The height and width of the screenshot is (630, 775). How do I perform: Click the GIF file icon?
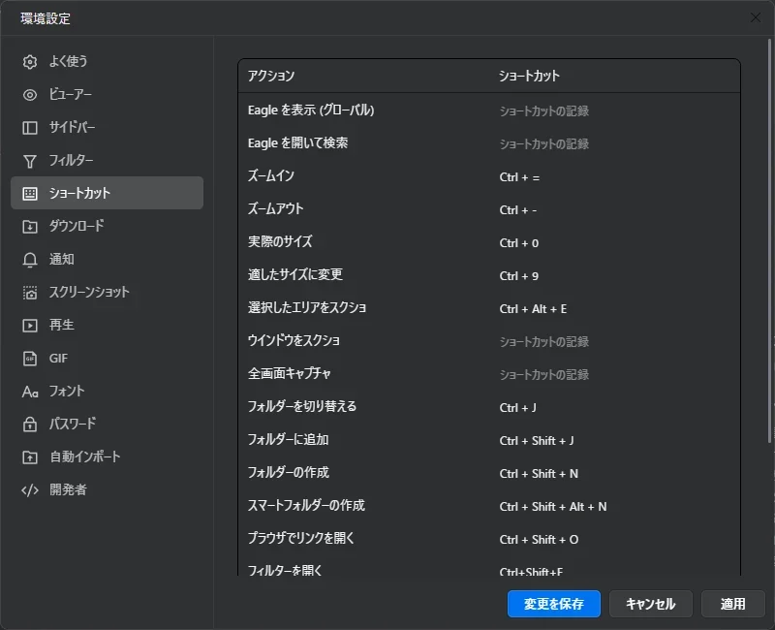[30, 359]
